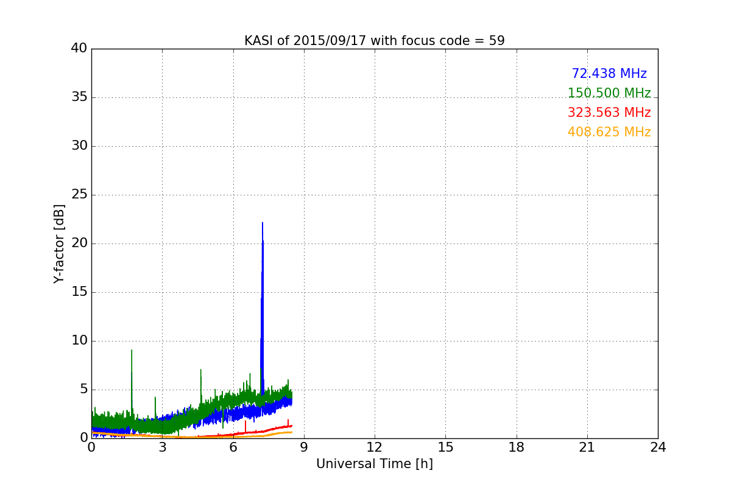The height and width of the screenshot is (487, 731).
Task: Click the x-axis tick value 9
Action: point(304,447)
